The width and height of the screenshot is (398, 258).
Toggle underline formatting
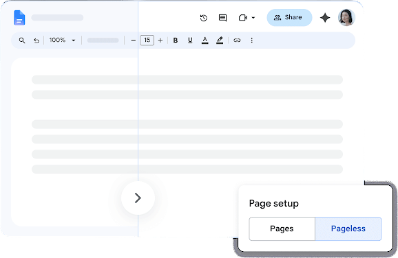[x=190, y=40]
